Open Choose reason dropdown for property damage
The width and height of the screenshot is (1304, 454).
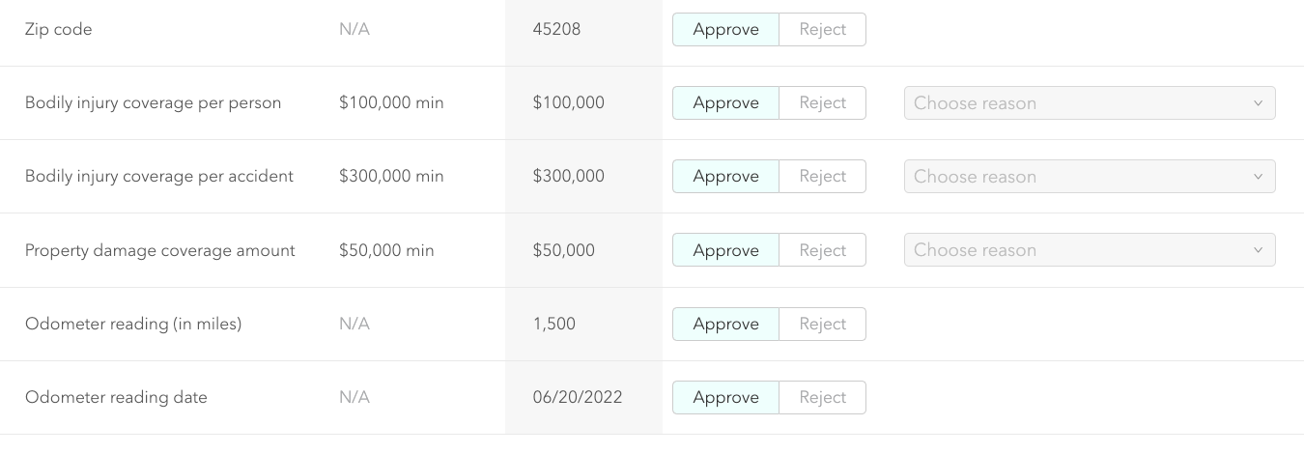[x=1090, y=250]
